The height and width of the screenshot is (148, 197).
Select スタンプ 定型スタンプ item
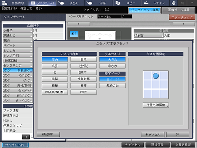click(18, 71)
